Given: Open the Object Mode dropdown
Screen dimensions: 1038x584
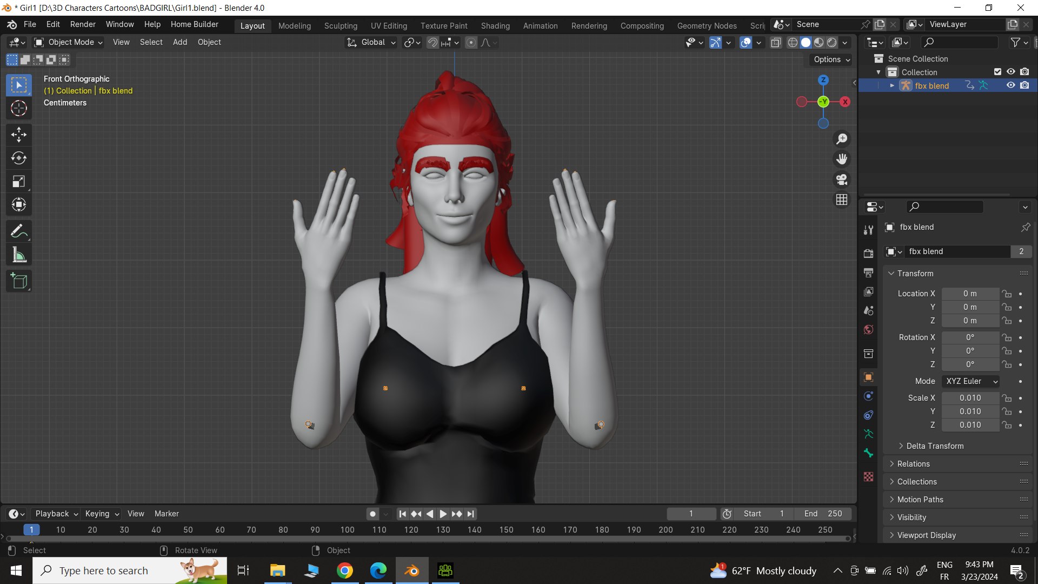Looking at the screenshot, I should [68, 42].
